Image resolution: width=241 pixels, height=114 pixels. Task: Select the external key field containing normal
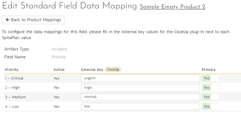point(140,97)
